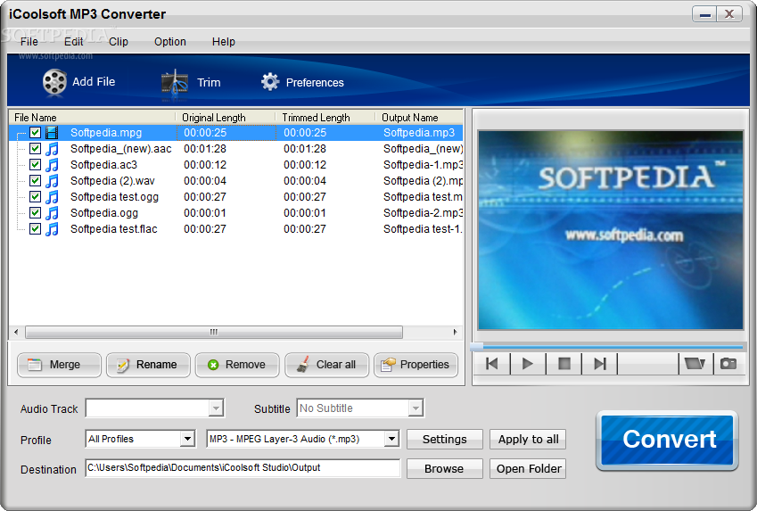Open the Edit menu
Image resolution: width=757 pixels, height=511 pixels.
[74, 42]
